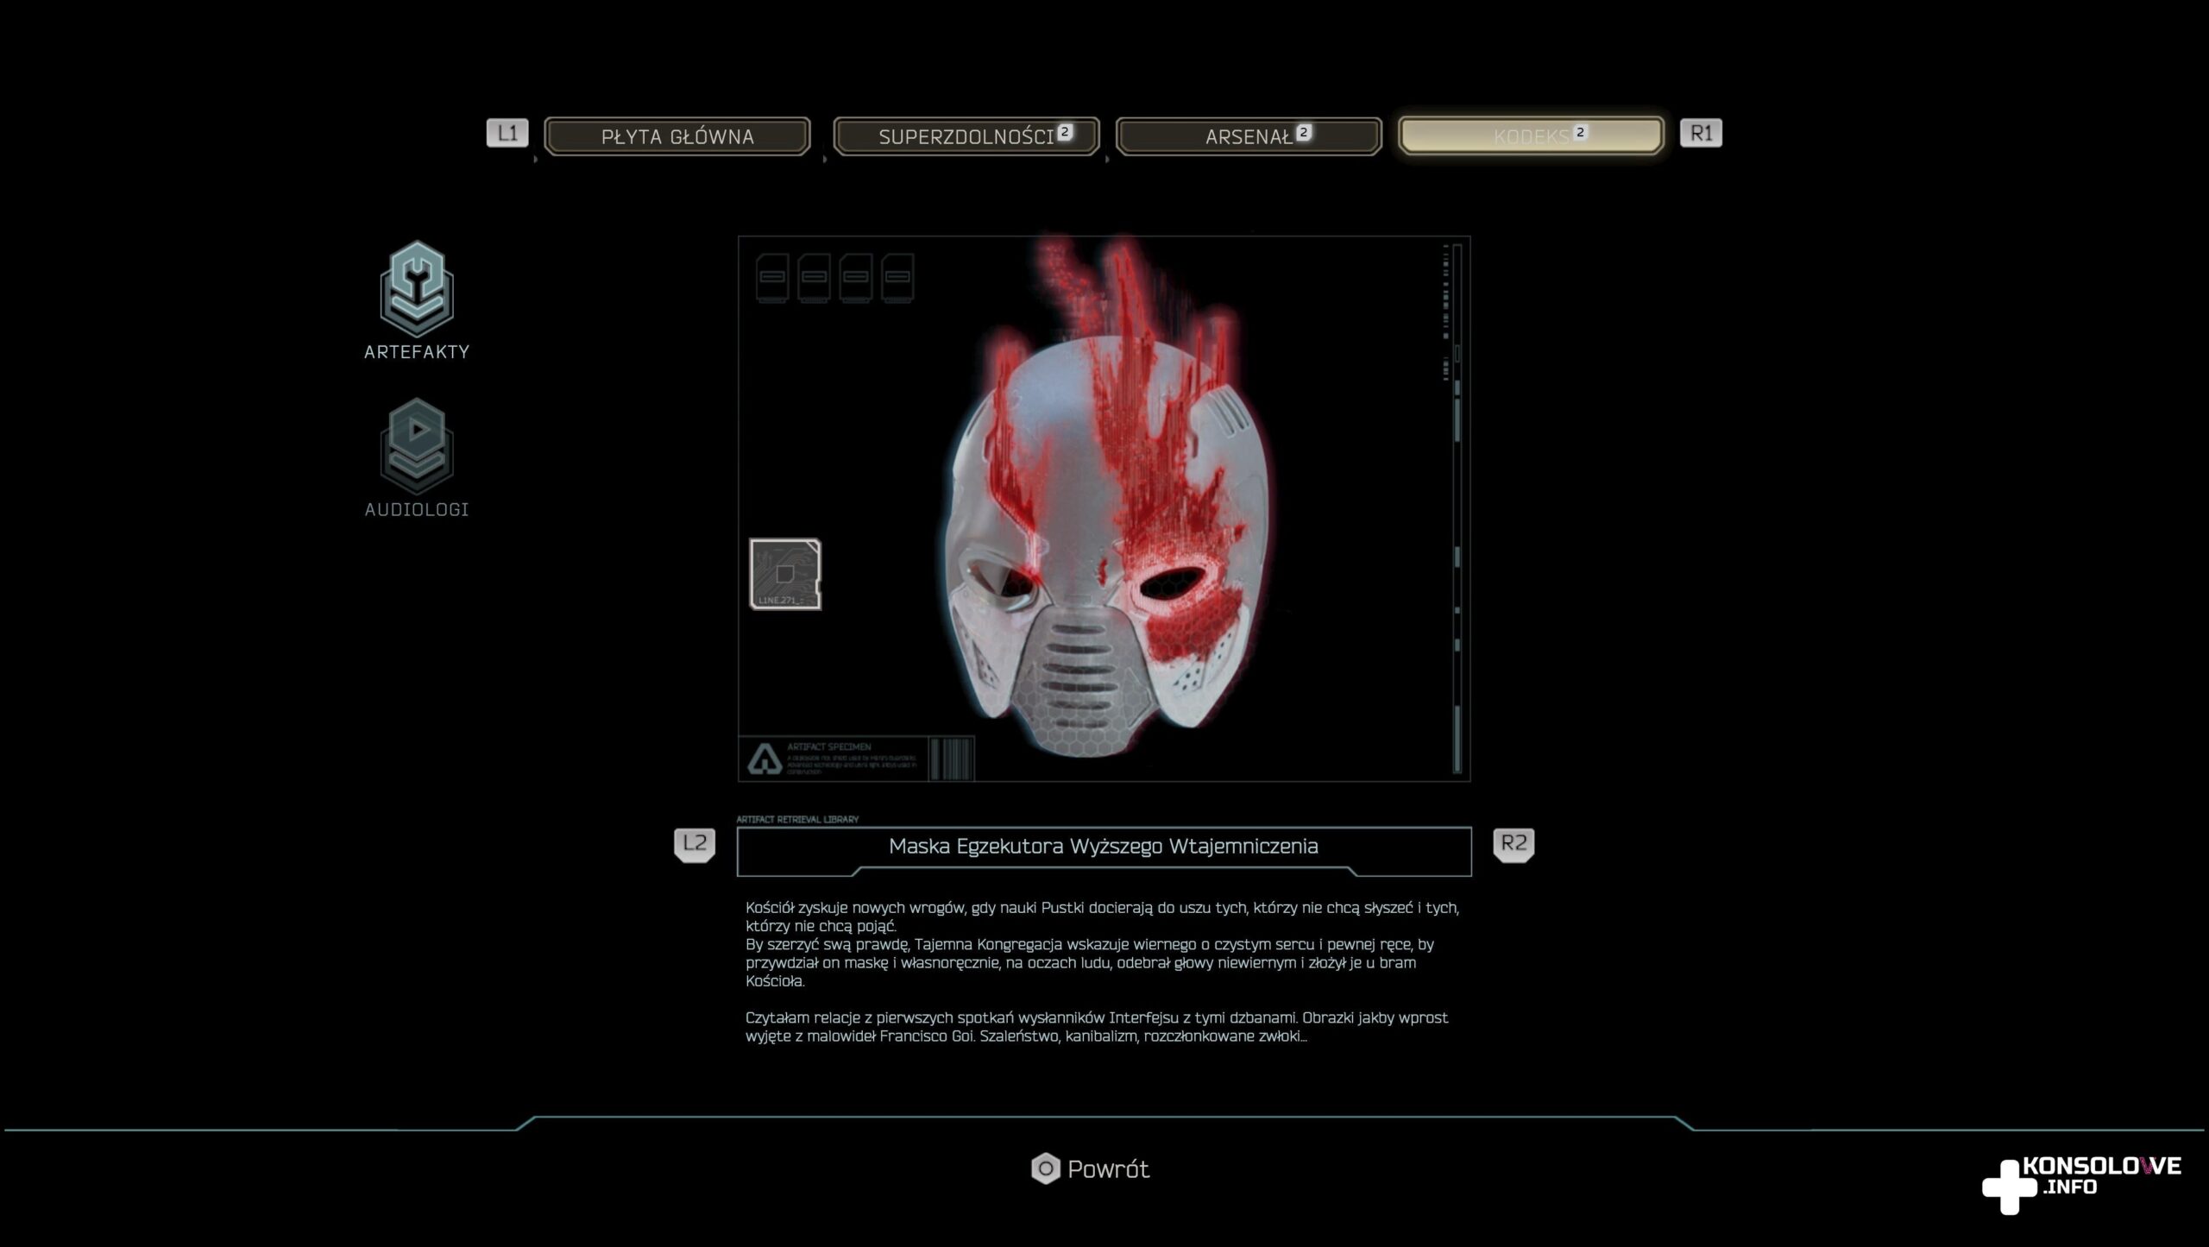
Task: Open the ARSENAŁ tab
Action: coord(1249,136)
